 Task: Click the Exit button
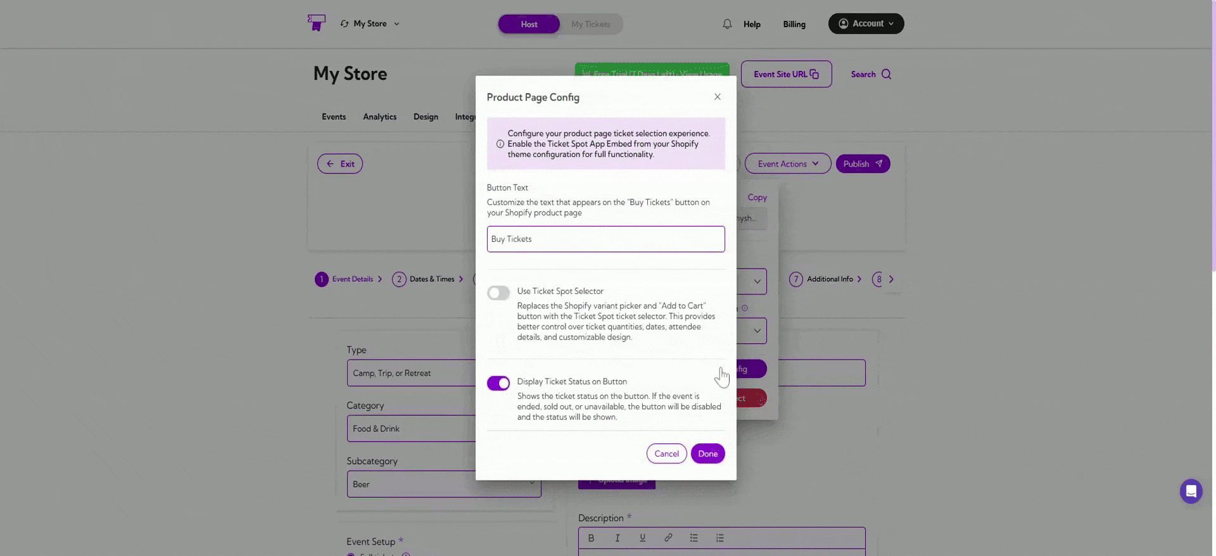[x=340, y=163]
